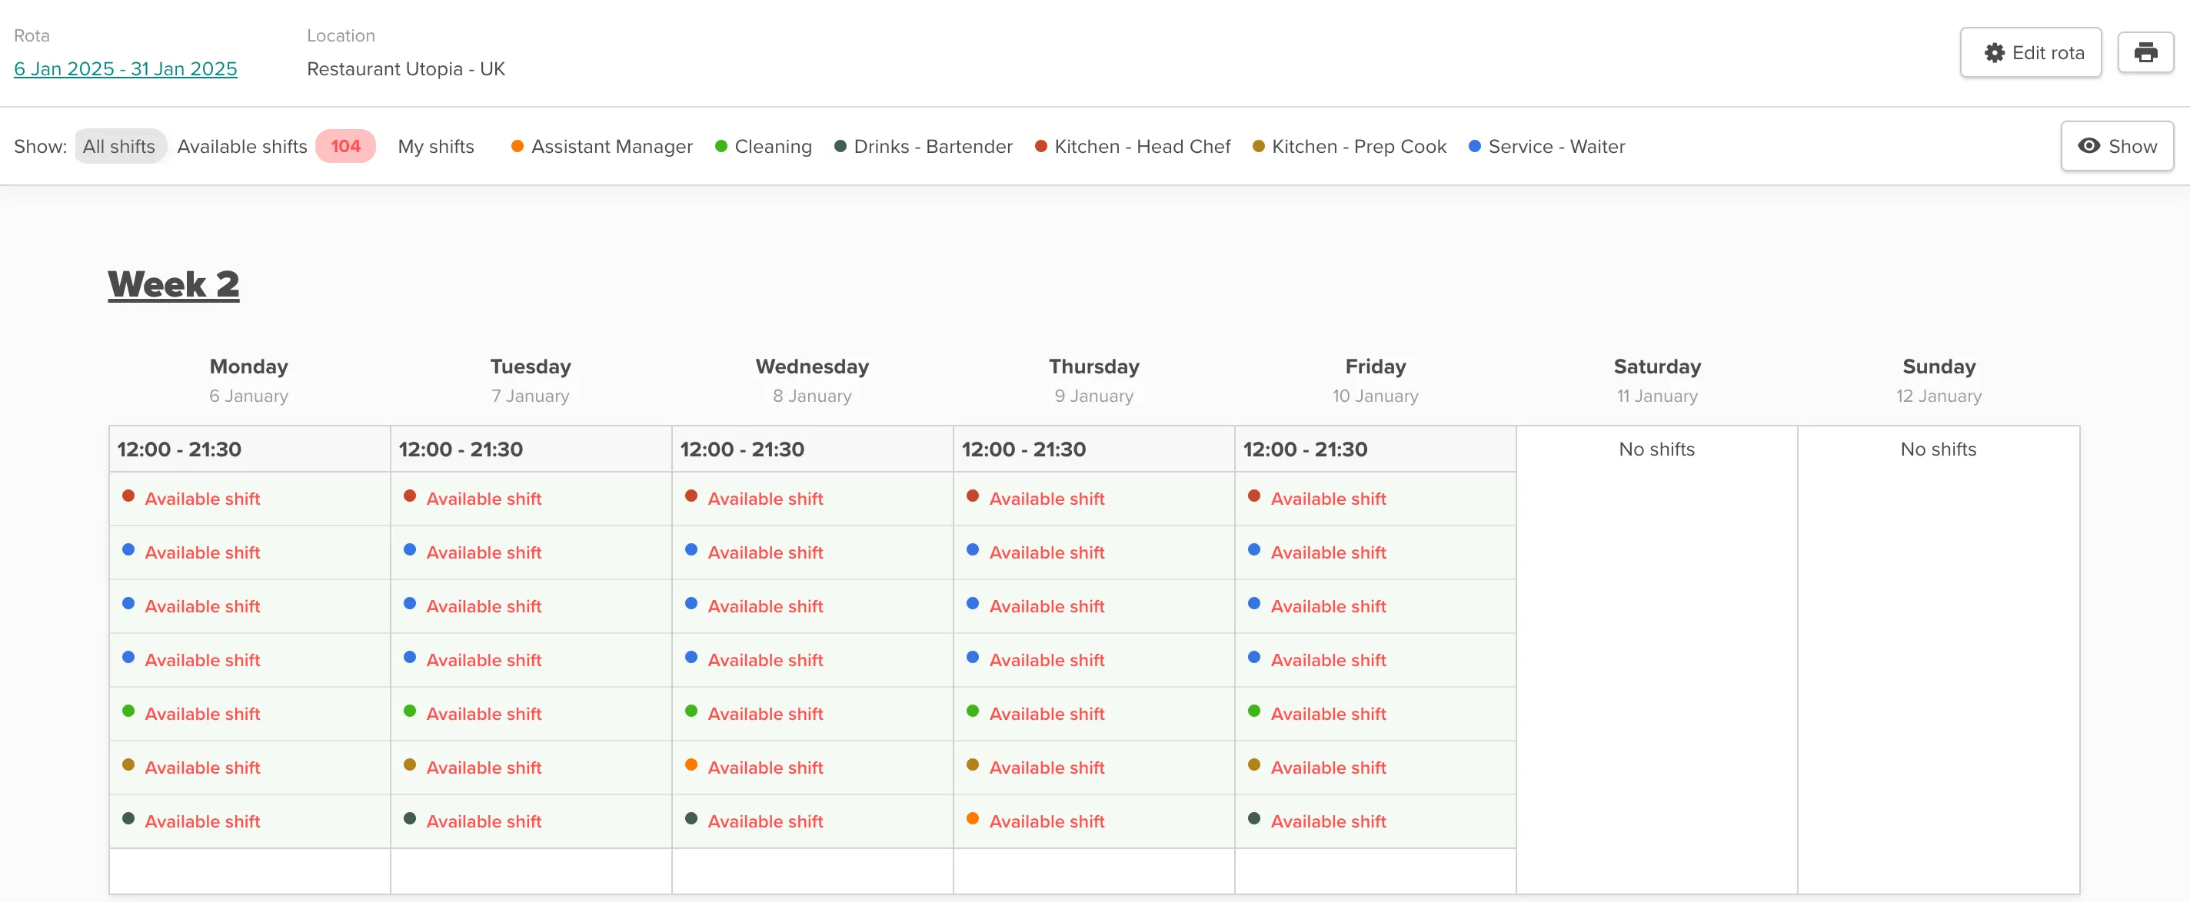
Task: Select the Drinks - Bartender legend dot
Action: 838,145
